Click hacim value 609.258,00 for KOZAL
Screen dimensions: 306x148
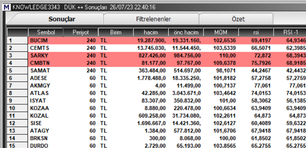pos(152,116)
